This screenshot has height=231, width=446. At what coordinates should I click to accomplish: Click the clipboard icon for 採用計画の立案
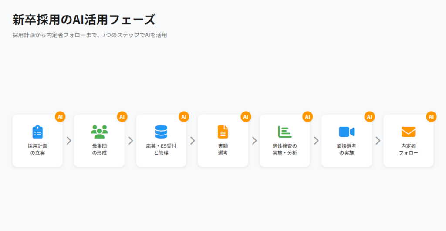[x=37, y=132]
